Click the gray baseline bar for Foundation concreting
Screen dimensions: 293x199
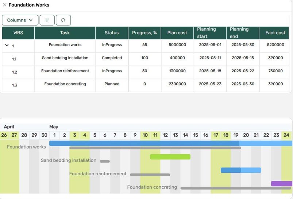click(x=236, y=188)
